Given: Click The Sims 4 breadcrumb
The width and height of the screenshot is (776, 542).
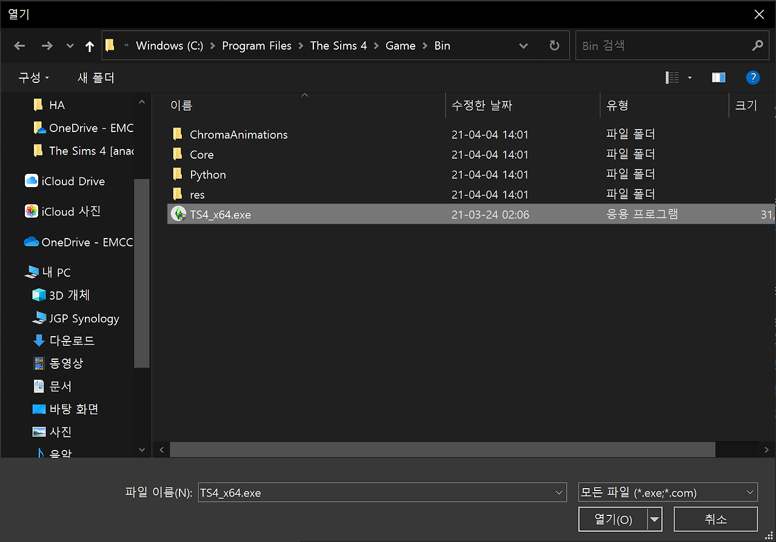Looking at the screenshot, I should tap(338, 46).
